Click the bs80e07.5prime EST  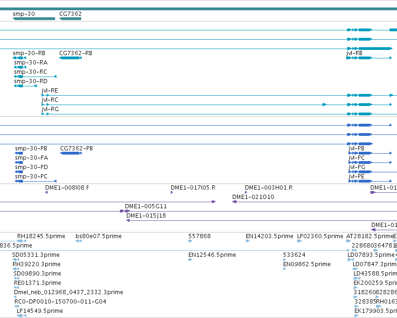[78, 241]
